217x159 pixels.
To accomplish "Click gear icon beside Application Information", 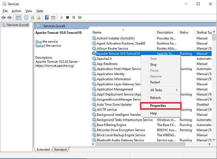I will [94, 79].
